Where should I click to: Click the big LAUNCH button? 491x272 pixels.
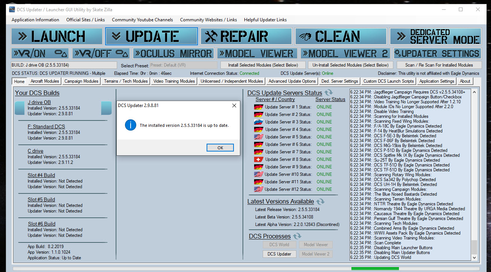(x=57, y=36)
